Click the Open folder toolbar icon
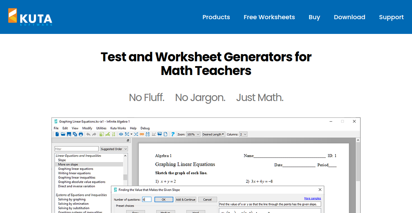 point(63,134)
